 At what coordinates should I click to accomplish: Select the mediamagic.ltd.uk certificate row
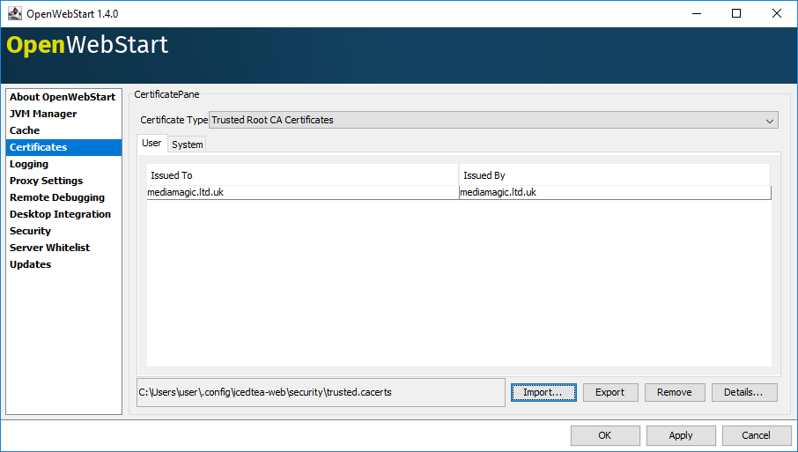(x=302, y=192)
